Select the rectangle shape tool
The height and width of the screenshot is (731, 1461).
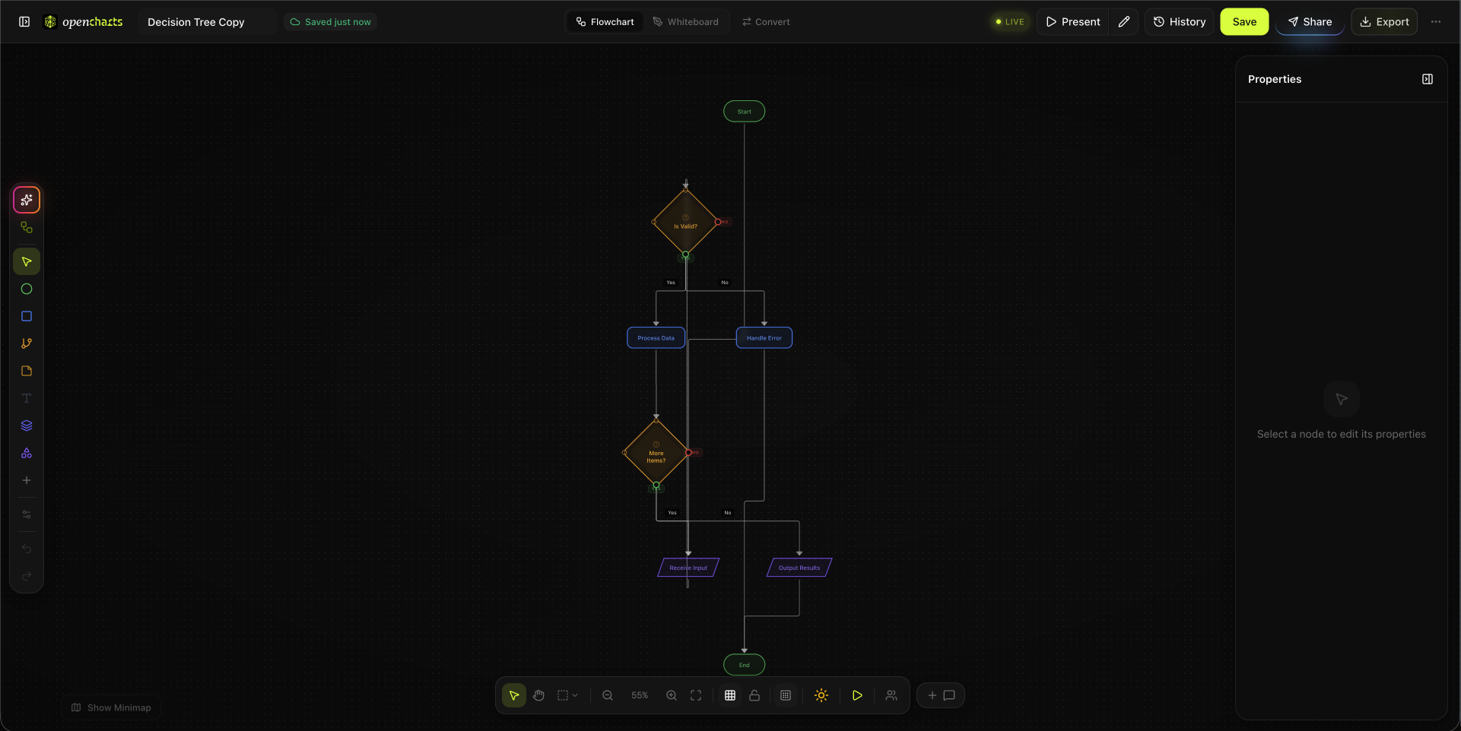(x=26, y=316)
